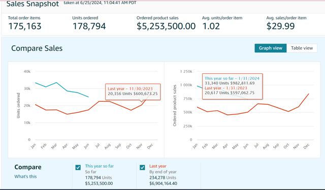
Task: Click the 1/31/2024 comparison tooltip box
Action: [233, 86]
